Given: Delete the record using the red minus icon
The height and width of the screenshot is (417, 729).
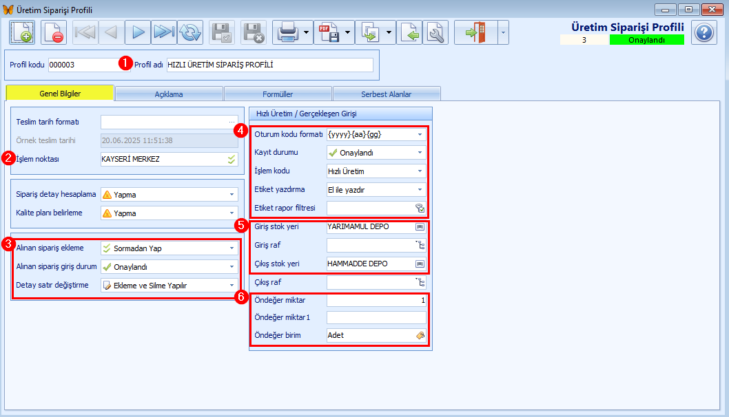Looking at the screenshot, I should [x=54, y=32].
